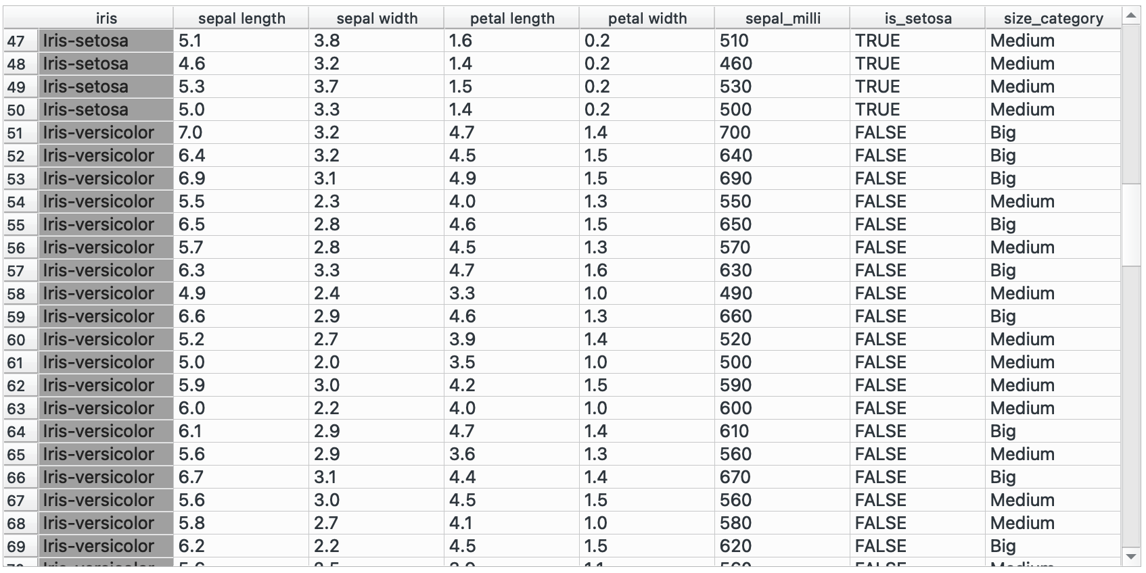This screenshot has height=573, width=1146.
Task: Select the petal width column header
Action: pos(647,18)
